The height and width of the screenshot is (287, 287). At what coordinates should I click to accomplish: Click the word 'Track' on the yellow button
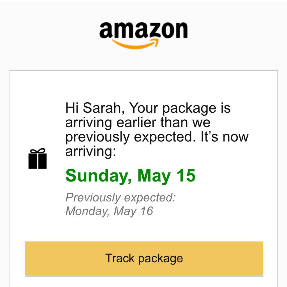click(119, 258)
